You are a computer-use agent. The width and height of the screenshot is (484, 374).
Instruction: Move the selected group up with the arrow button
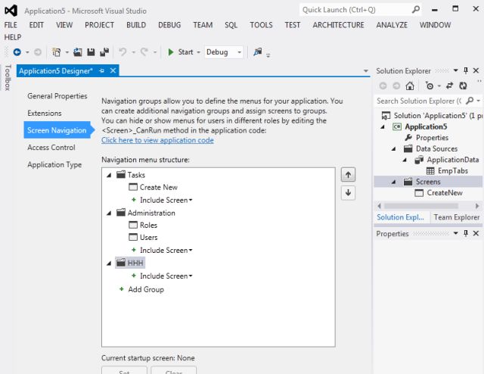(x=348, y=174)
